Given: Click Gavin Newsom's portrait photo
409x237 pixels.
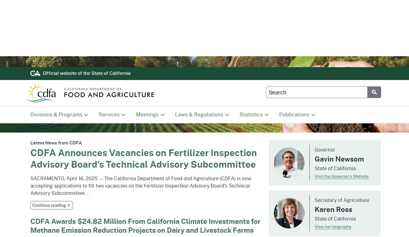Looking at the screenshot, I should pyautogui.click(x=289, y=163).
